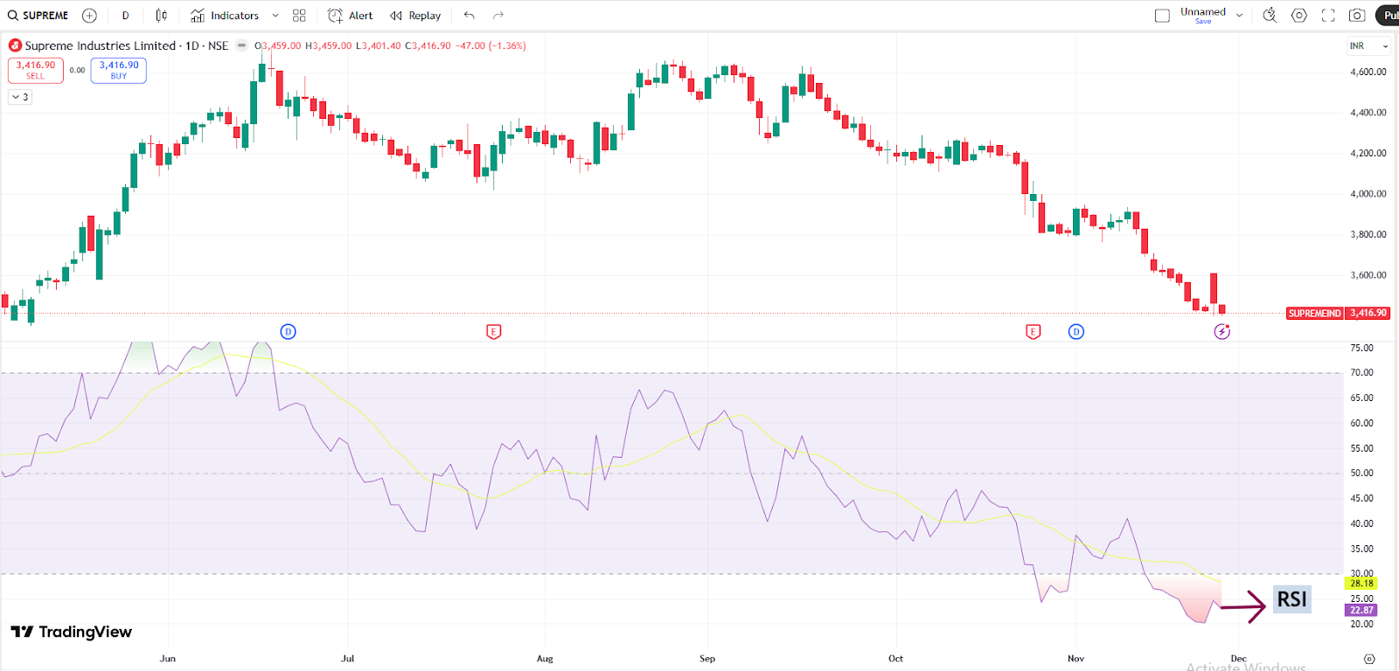This screenshot has width=1399, height=671.
Task: Click the redo arrow
Action: coord(498,16)
